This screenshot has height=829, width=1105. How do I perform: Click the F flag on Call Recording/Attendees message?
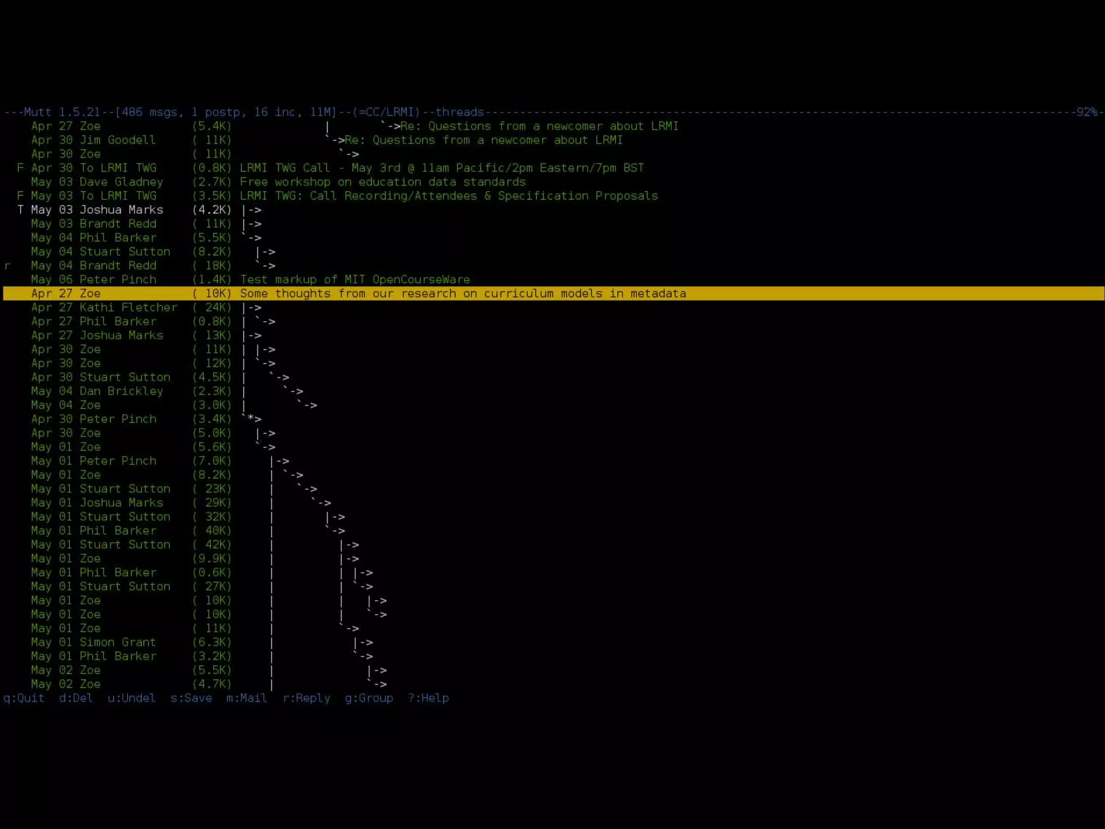pos(20,196)
